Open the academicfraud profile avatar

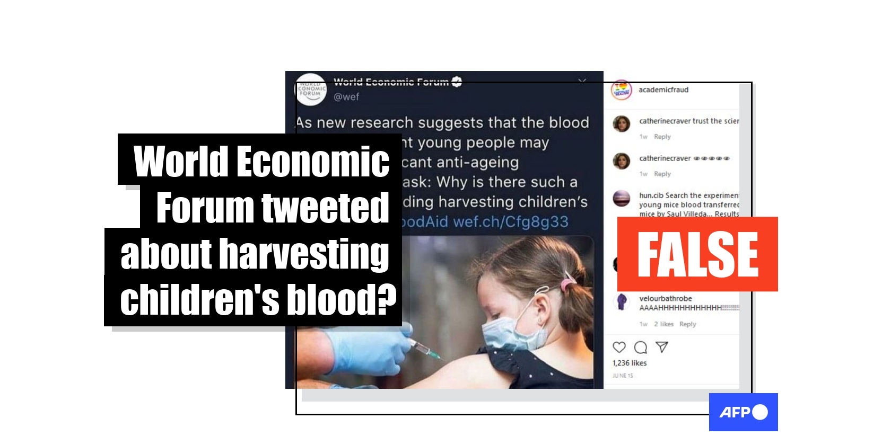(x=622, y=90)
